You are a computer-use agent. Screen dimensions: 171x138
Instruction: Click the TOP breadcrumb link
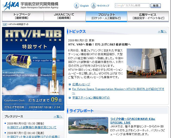(5, 24)
